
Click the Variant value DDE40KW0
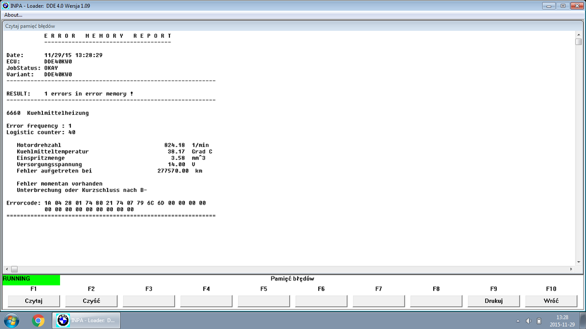(58, 74)
